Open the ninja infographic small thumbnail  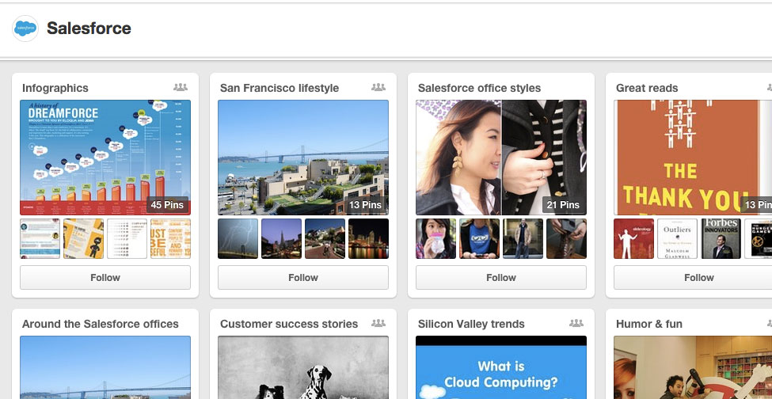(x=83, y=238)
